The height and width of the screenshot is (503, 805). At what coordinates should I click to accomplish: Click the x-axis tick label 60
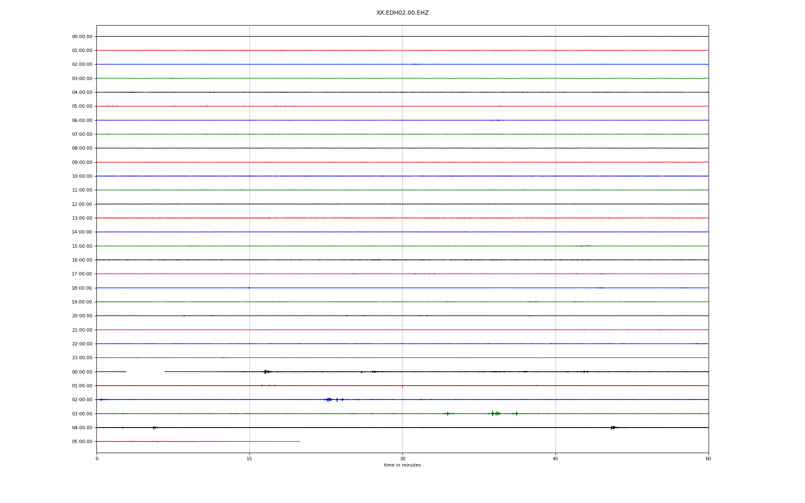click(x=708, y=459)
